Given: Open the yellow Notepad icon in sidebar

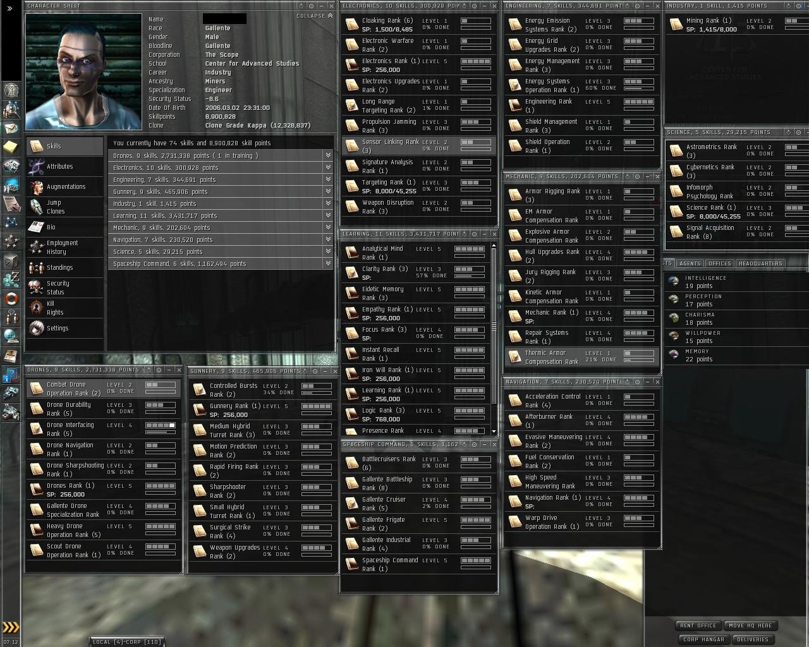Looking at the screenshot, I should click(x=11, y=147).
